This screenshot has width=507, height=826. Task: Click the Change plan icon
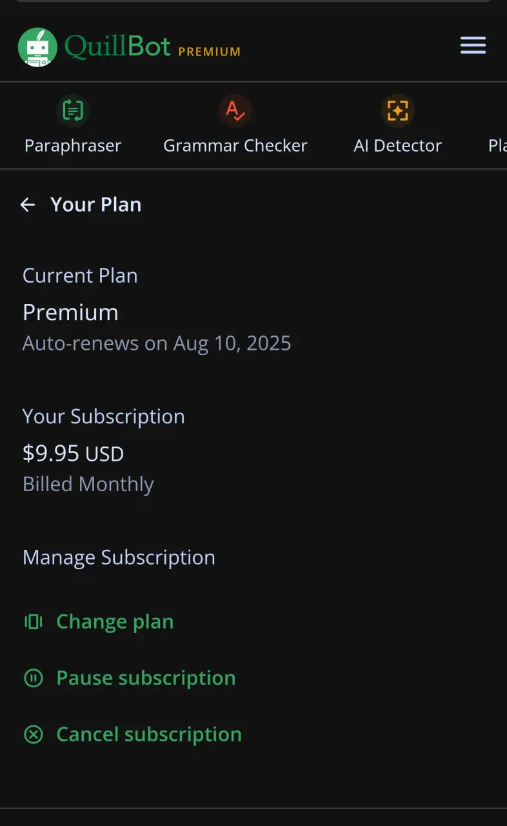coord(33,621)
